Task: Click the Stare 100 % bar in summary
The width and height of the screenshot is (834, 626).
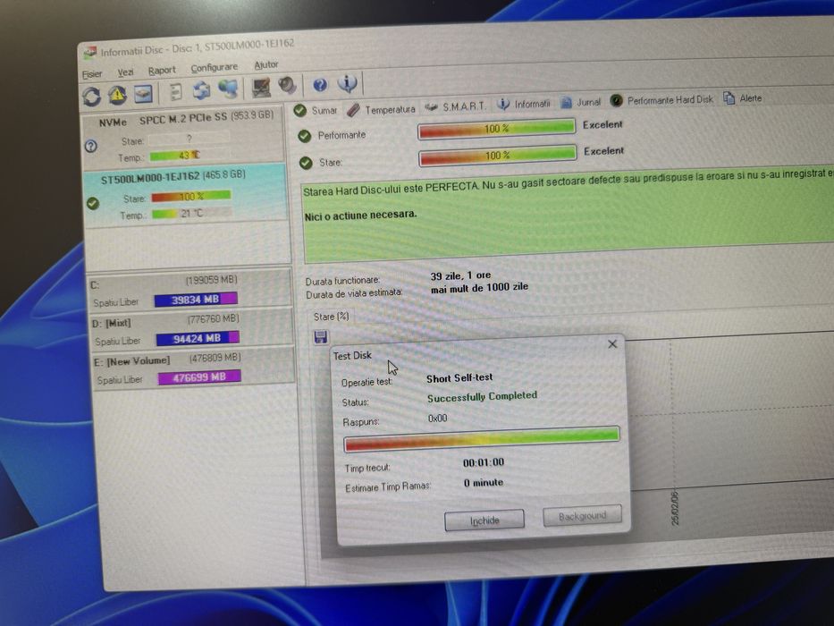Action: click(x=498, y=156)
